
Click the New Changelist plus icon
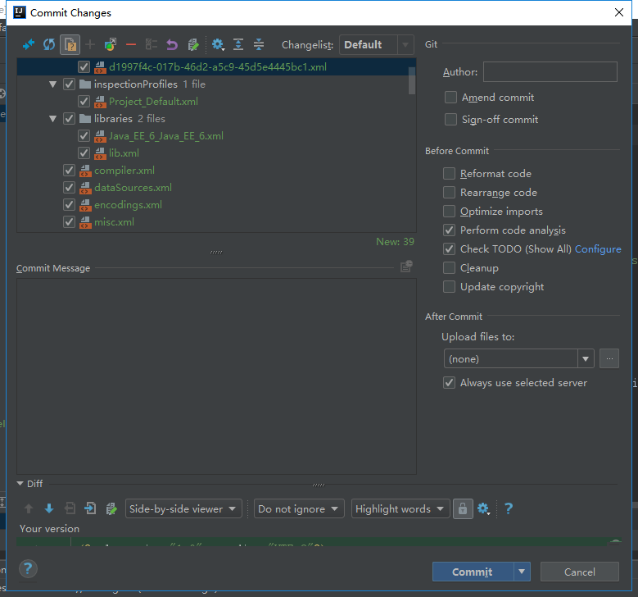[90, 44]
